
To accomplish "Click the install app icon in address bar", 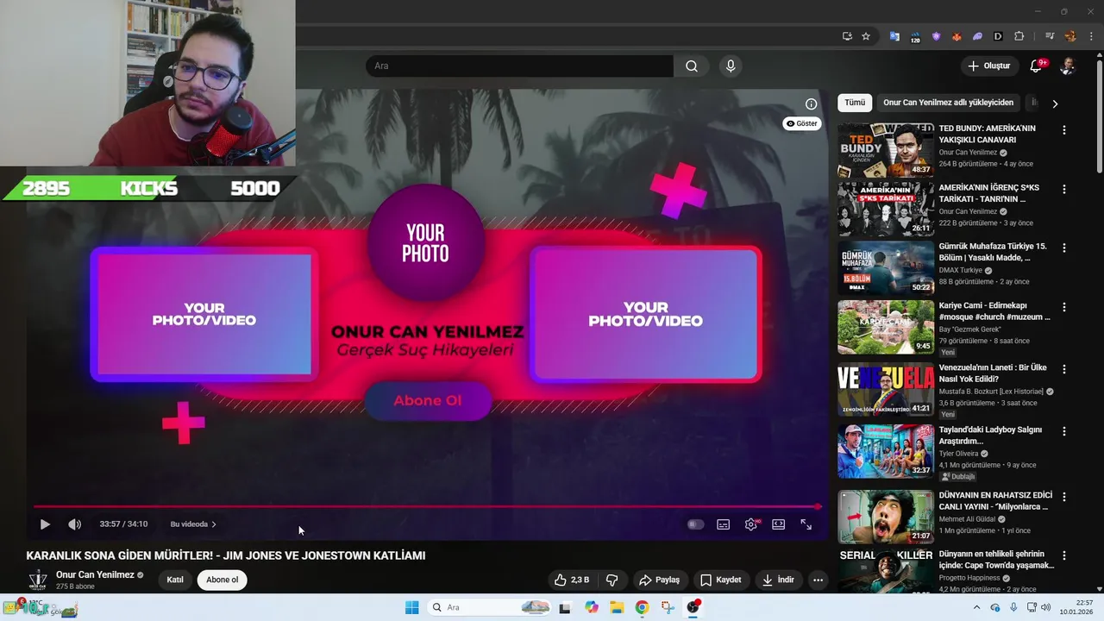I will (x=847, y=36).
